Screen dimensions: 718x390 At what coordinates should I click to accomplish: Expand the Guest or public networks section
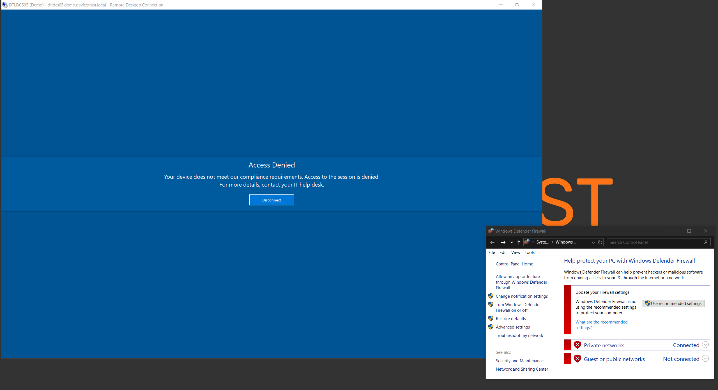705,358
